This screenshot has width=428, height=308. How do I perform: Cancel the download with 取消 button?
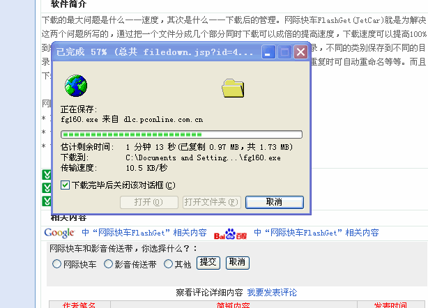pyautogui.click(x=275, y=202)
